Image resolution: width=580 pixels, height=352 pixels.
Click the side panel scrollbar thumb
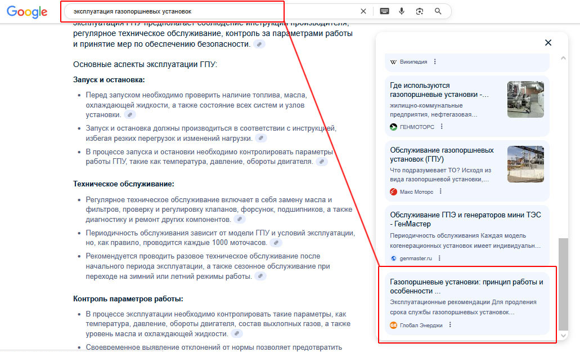point(563,284)
